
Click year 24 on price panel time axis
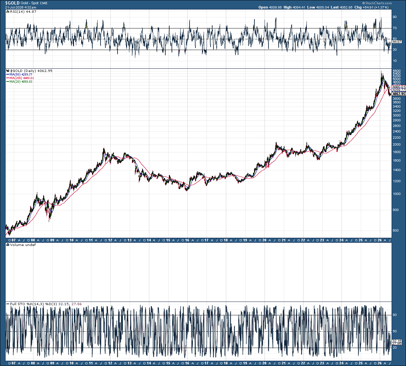click(x=341, y=240)
